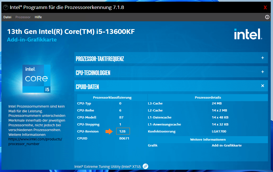273x172 pixels.
Task: Click the CPU-Modell value B7
Action: pos(121,117)
